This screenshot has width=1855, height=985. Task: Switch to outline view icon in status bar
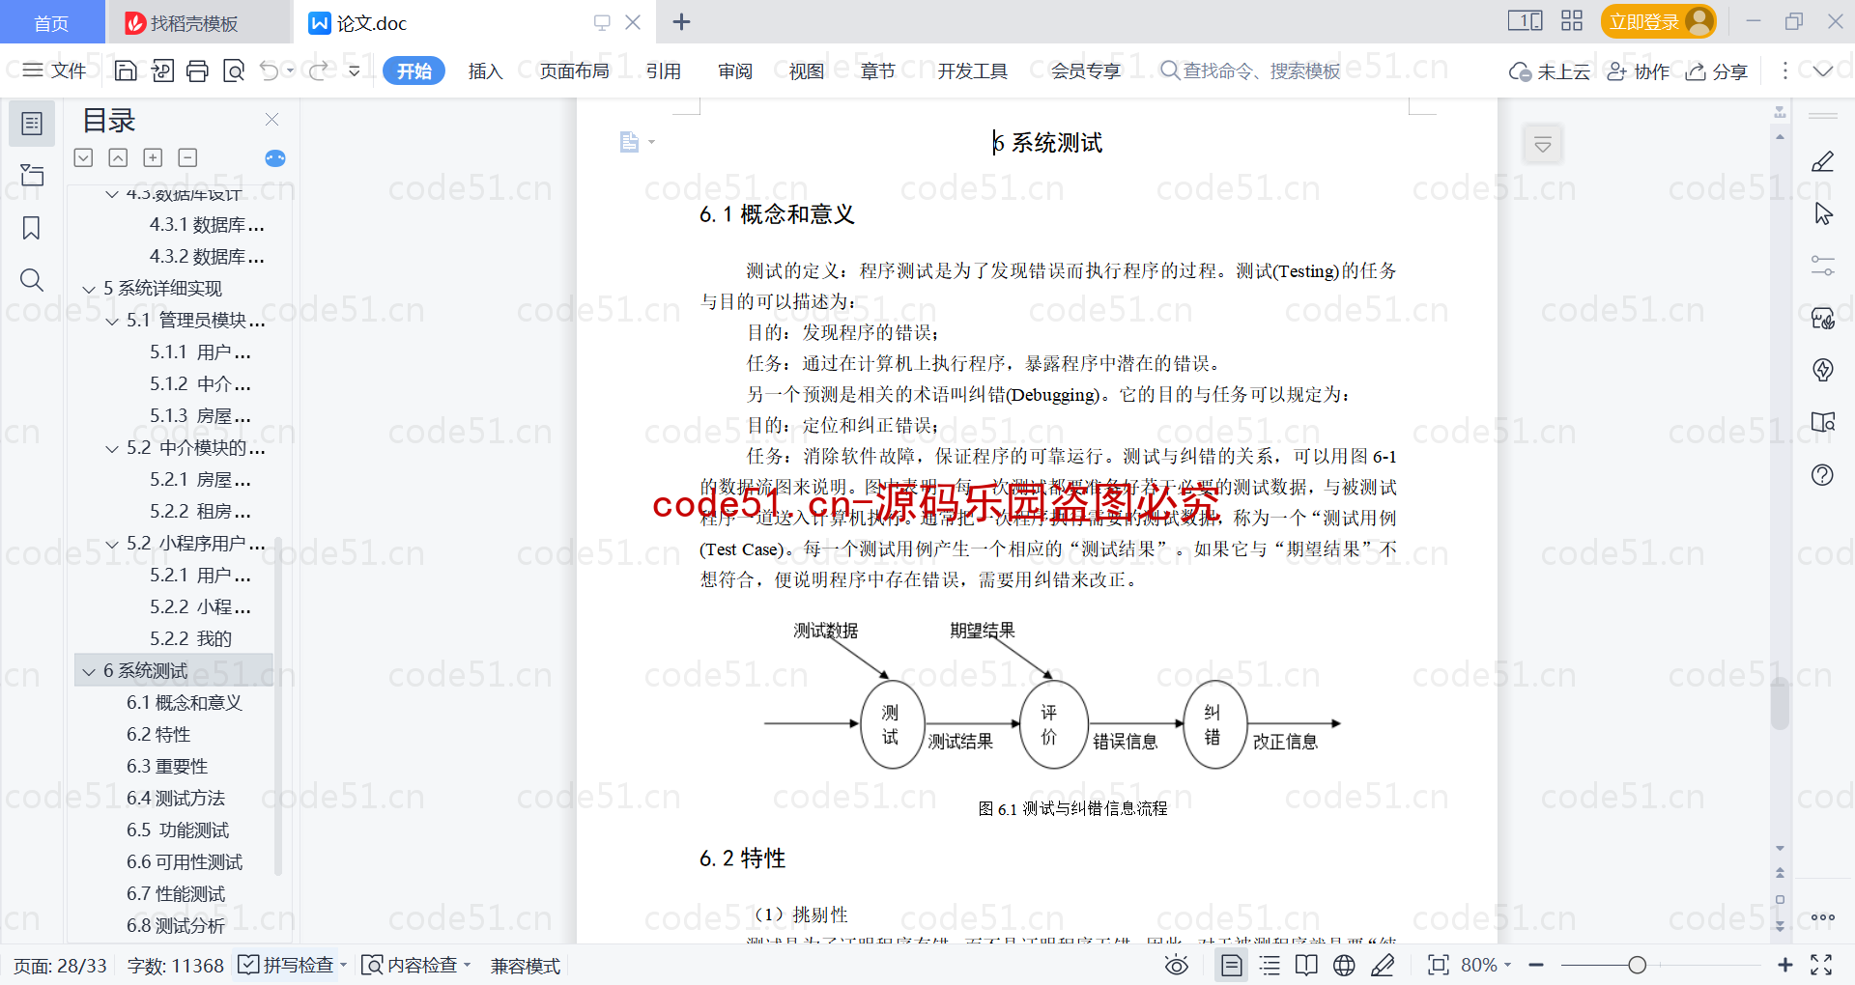1270,965
